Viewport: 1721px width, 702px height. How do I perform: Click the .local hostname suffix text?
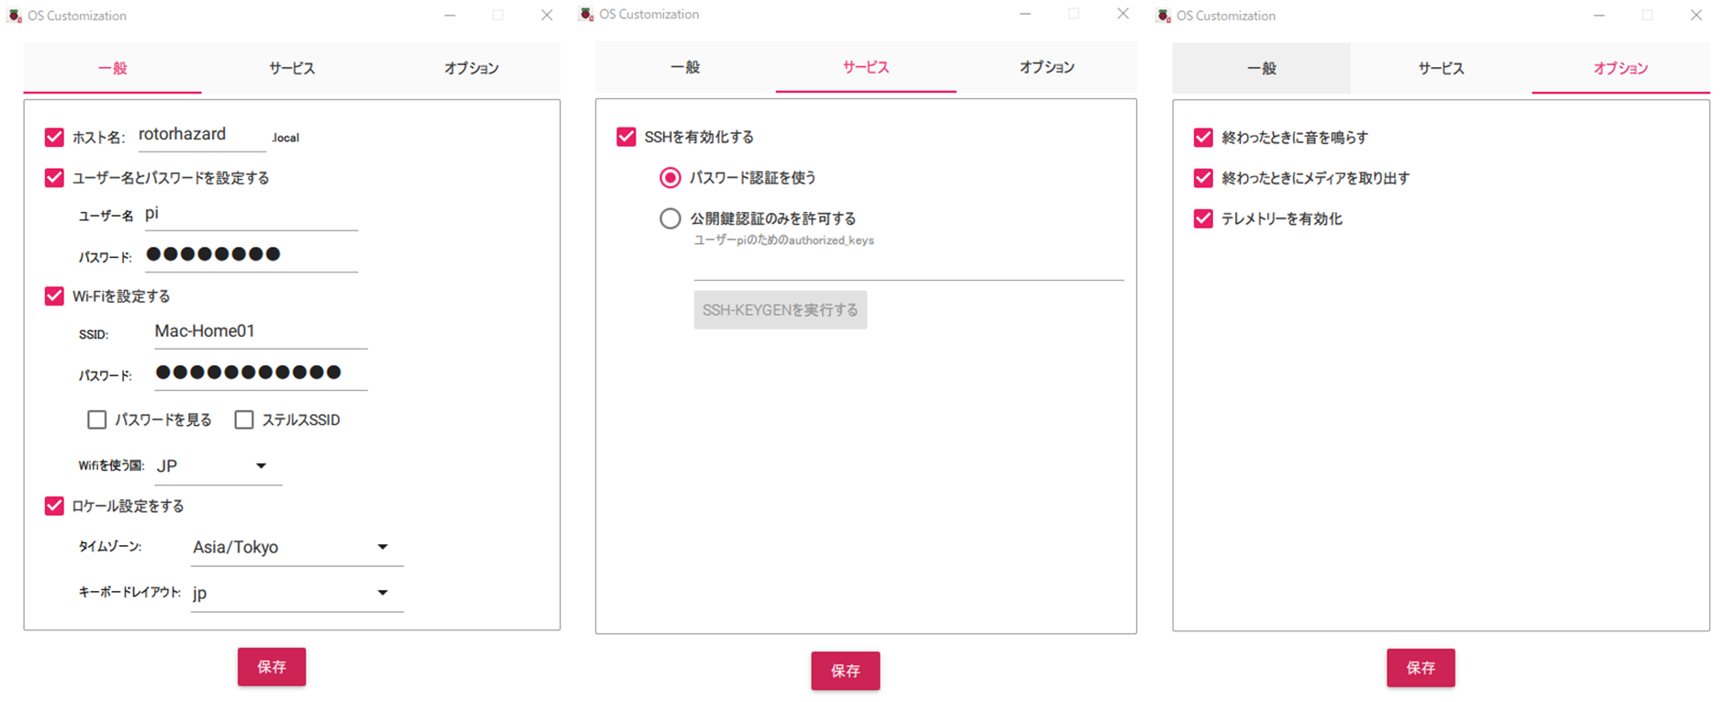point(286,138)
